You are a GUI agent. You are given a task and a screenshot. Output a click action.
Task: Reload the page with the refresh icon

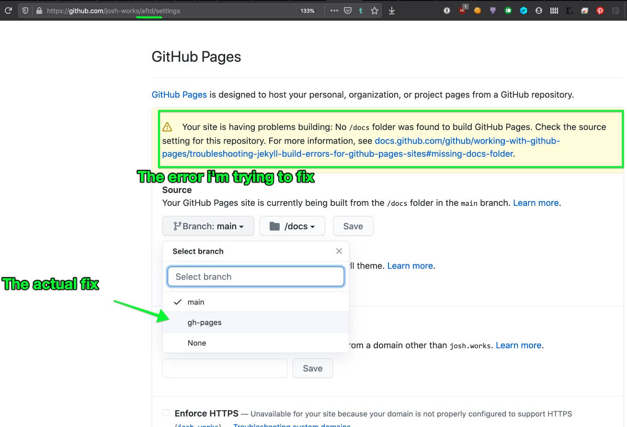[x=8, y=11]
